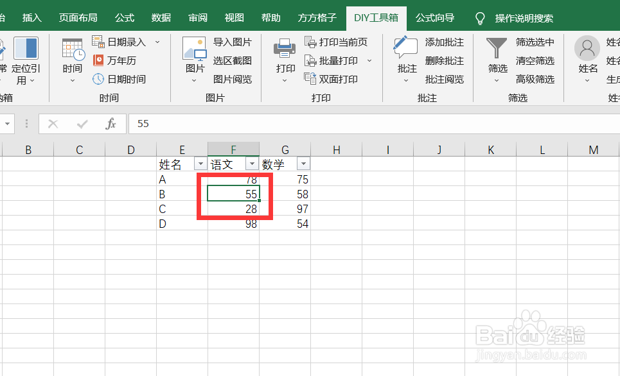620x376 pixels.
Task: Click the 批量打印 icon
Action: (x=310, y=60)
